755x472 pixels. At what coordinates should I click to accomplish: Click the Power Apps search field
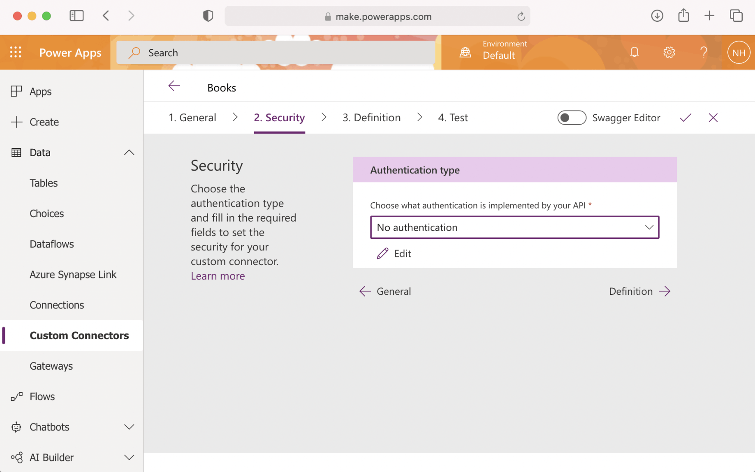click(276, 53)
